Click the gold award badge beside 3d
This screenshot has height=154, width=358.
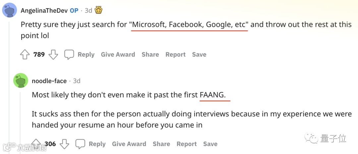point(99,10)
